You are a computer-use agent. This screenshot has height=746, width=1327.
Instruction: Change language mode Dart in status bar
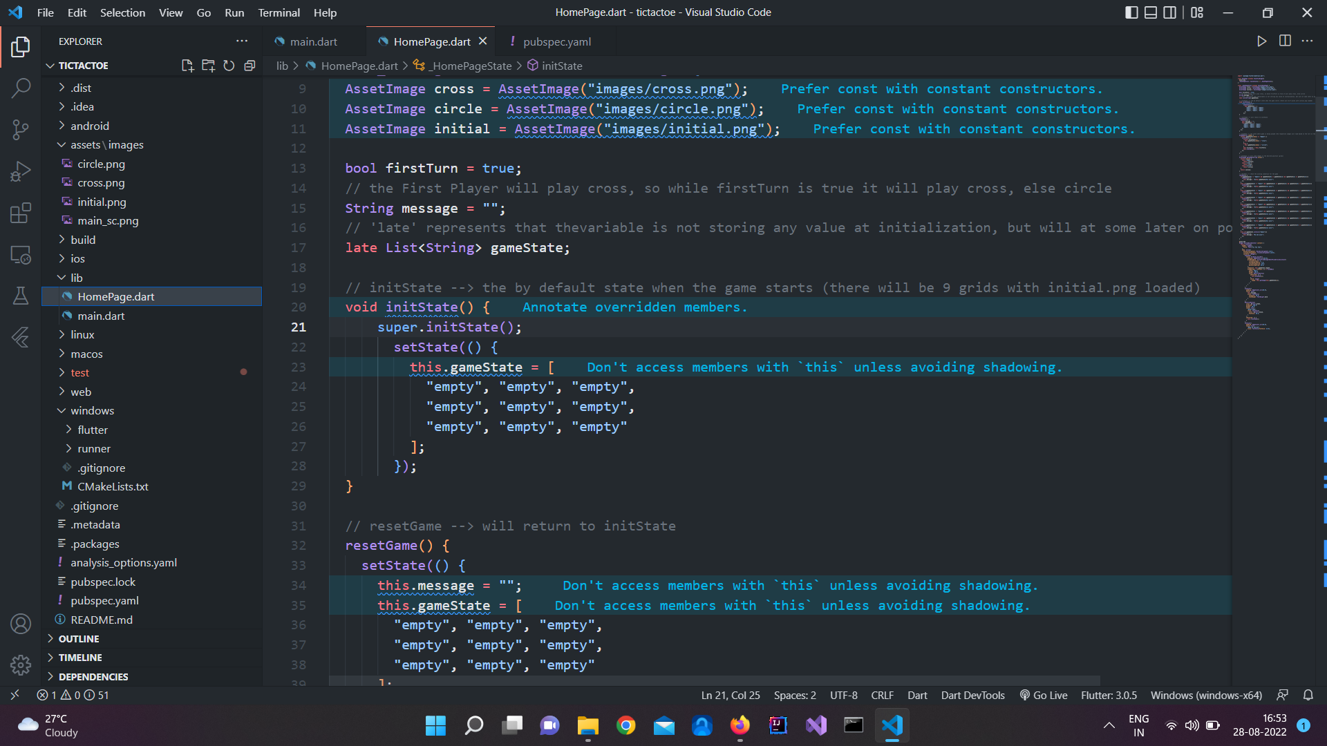(917, 695)
